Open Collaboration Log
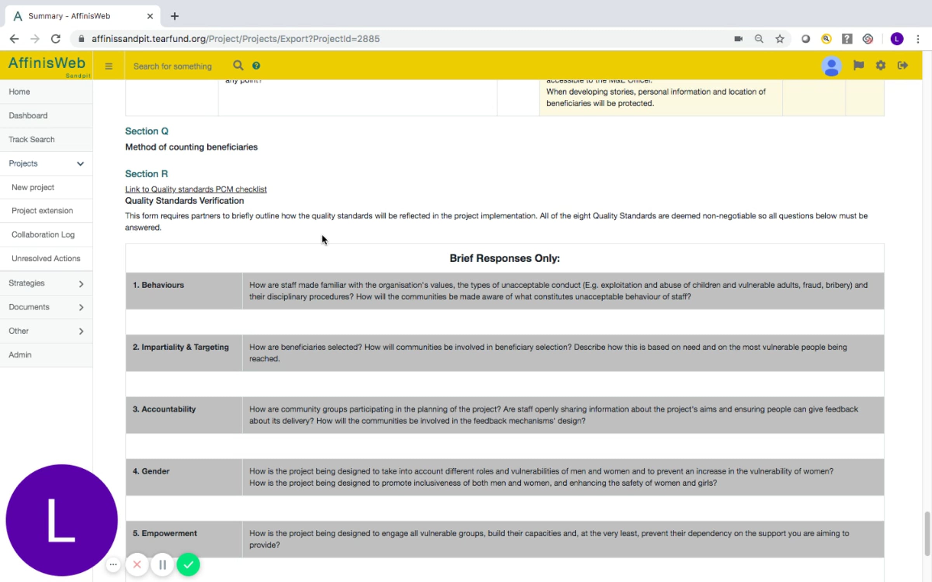This screenshot has width=932, height=582. click(46, 235)
